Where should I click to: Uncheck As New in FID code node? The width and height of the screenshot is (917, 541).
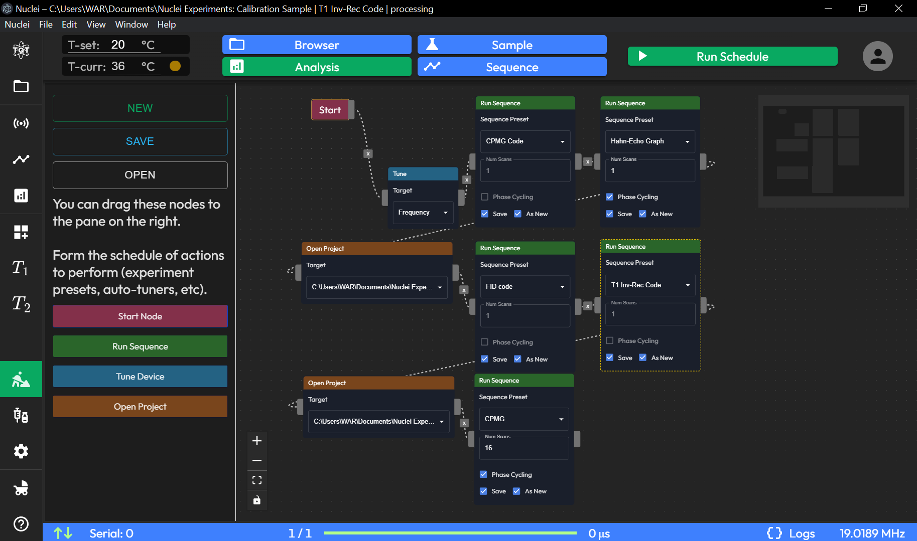(x=517, y=359)
